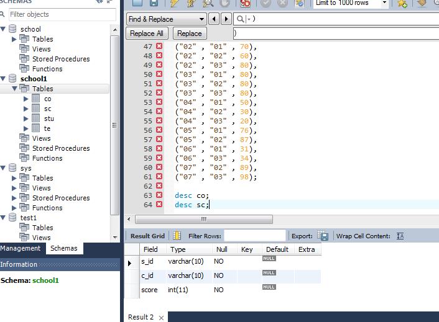Click the save script floppy disk icon

[x=154, y=3]
